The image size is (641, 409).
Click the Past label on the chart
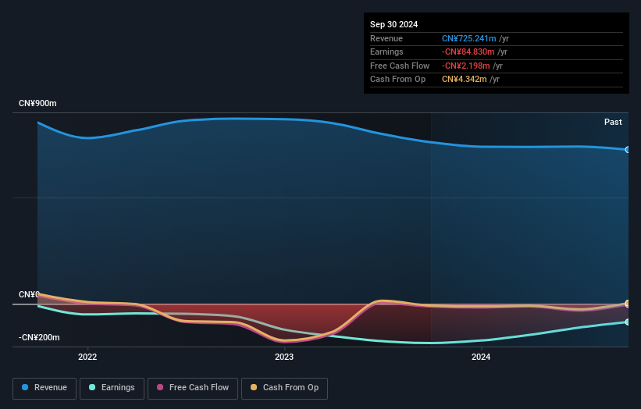click(613, 123)
